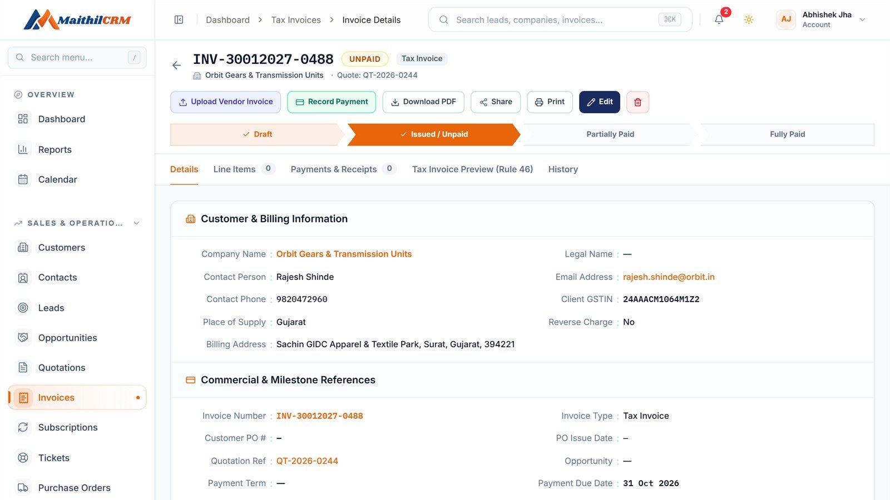Click the client GSTIN 24AAACM1064M1Z2

click(x=661, y=299)
